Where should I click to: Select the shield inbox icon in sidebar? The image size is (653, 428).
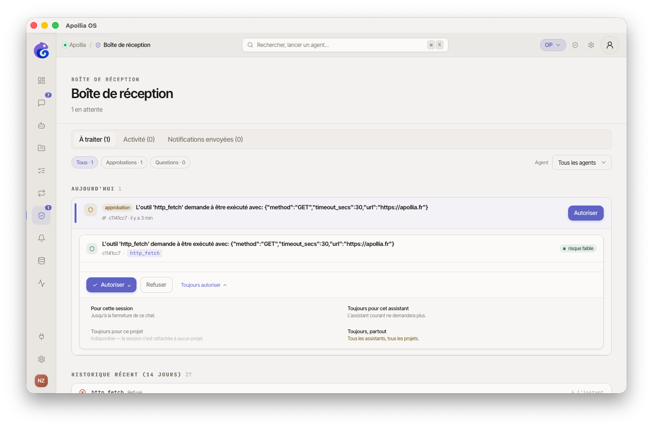41,215
